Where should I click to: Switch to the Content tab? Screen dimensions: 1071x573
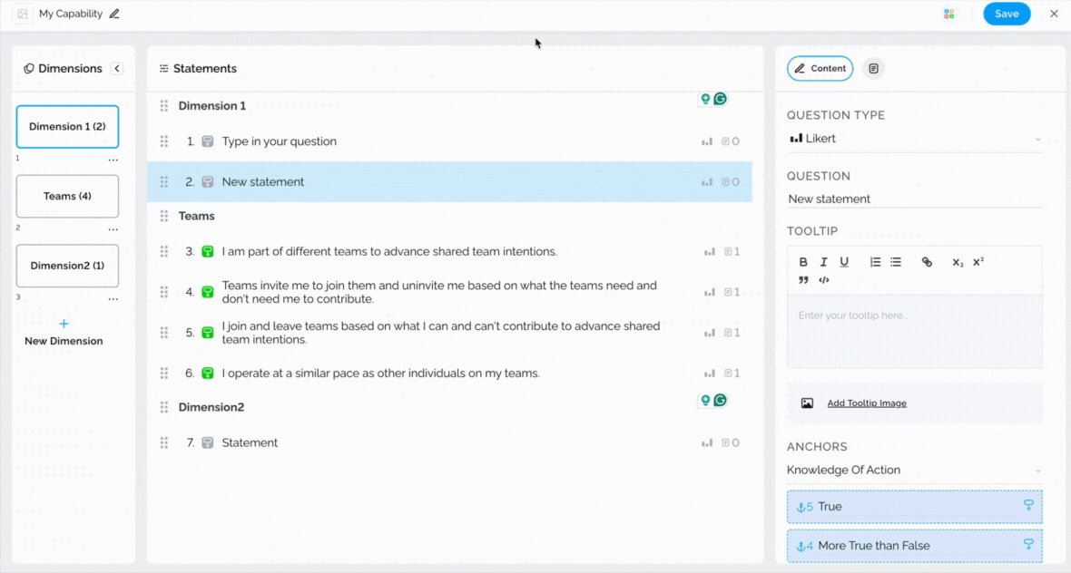(820, 69)
